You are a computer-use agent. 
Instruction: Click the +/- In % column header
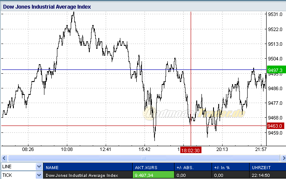[231, 167]
